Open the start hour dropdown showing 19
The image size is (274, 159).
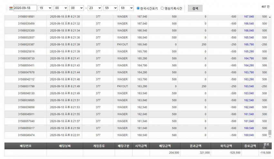tap(45, 8)
